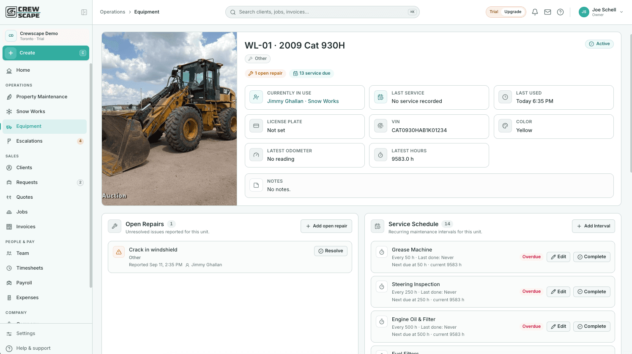Open the wheel loader equipment photo
This screenshot has width=632, height=354.
[x=170, y=119]
